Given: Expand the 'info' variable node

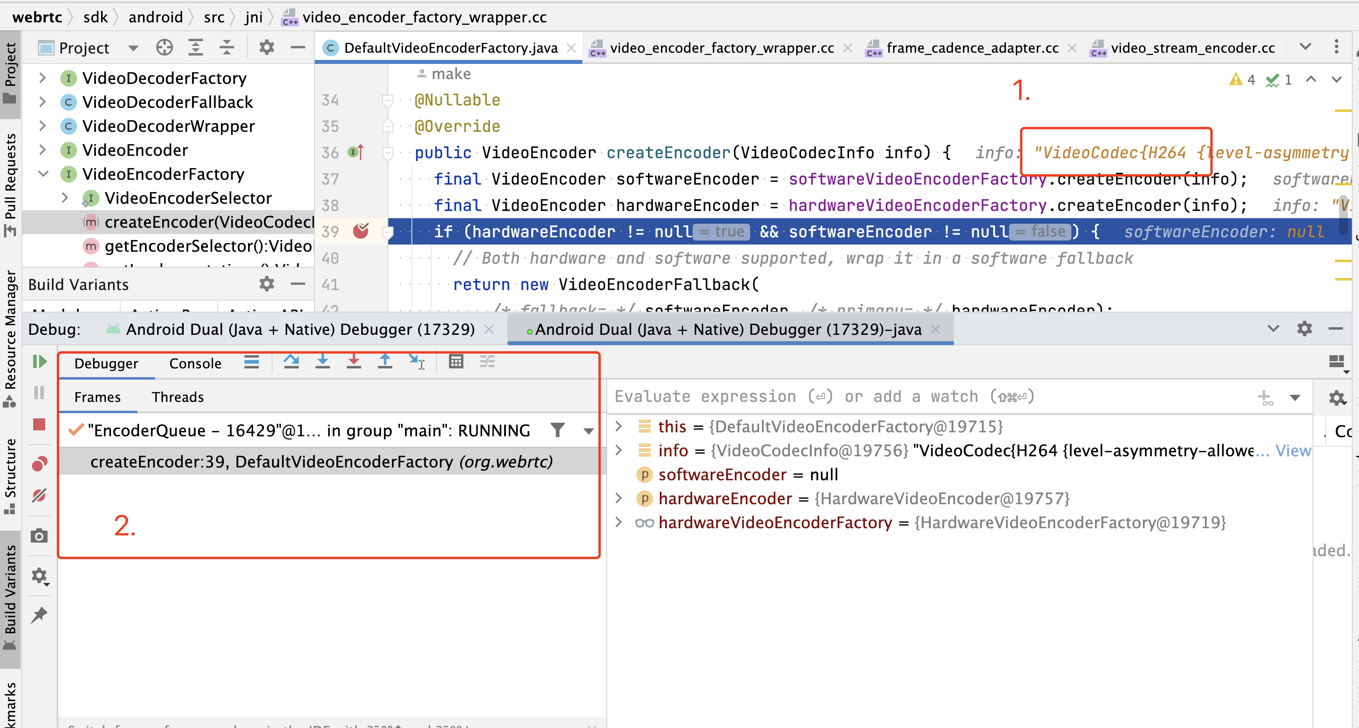Looking at the screenshot, I should coord(619,451).
